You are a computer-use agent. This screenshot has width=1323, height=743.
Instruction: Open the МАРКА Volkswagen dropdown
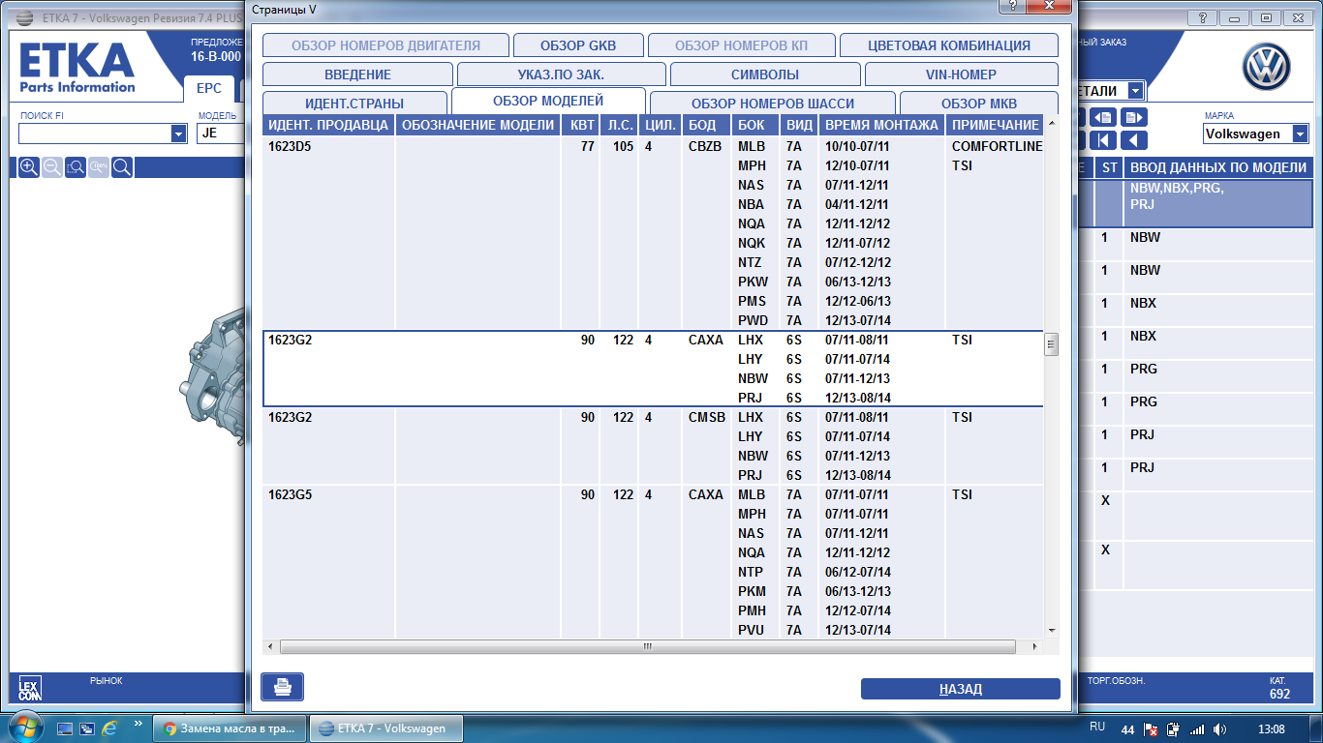pos(1300,134)
